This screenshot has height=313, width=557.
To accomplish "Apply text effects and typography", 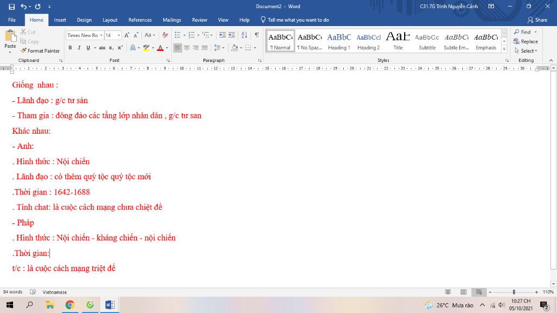I will coord(133,48).
